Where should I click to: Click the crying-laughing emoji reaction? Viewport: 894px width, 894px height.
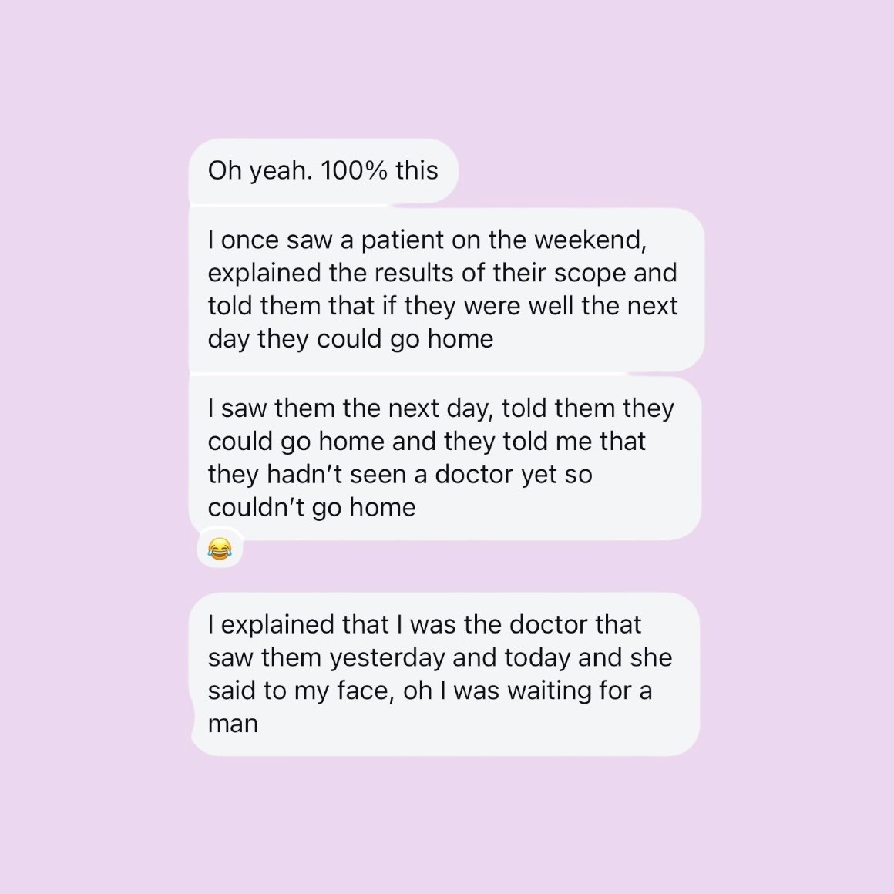coord(220,549)
